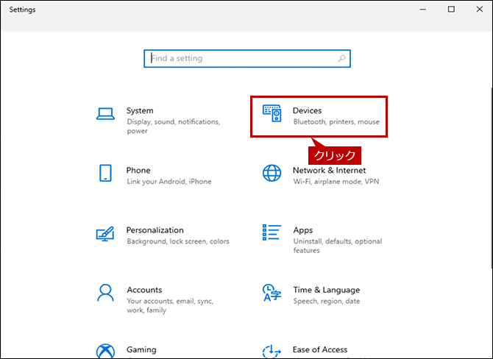Screen dimensions: 493x359
Task: Click "Display, sound, notifications, power" description
Action: (173, 127)
